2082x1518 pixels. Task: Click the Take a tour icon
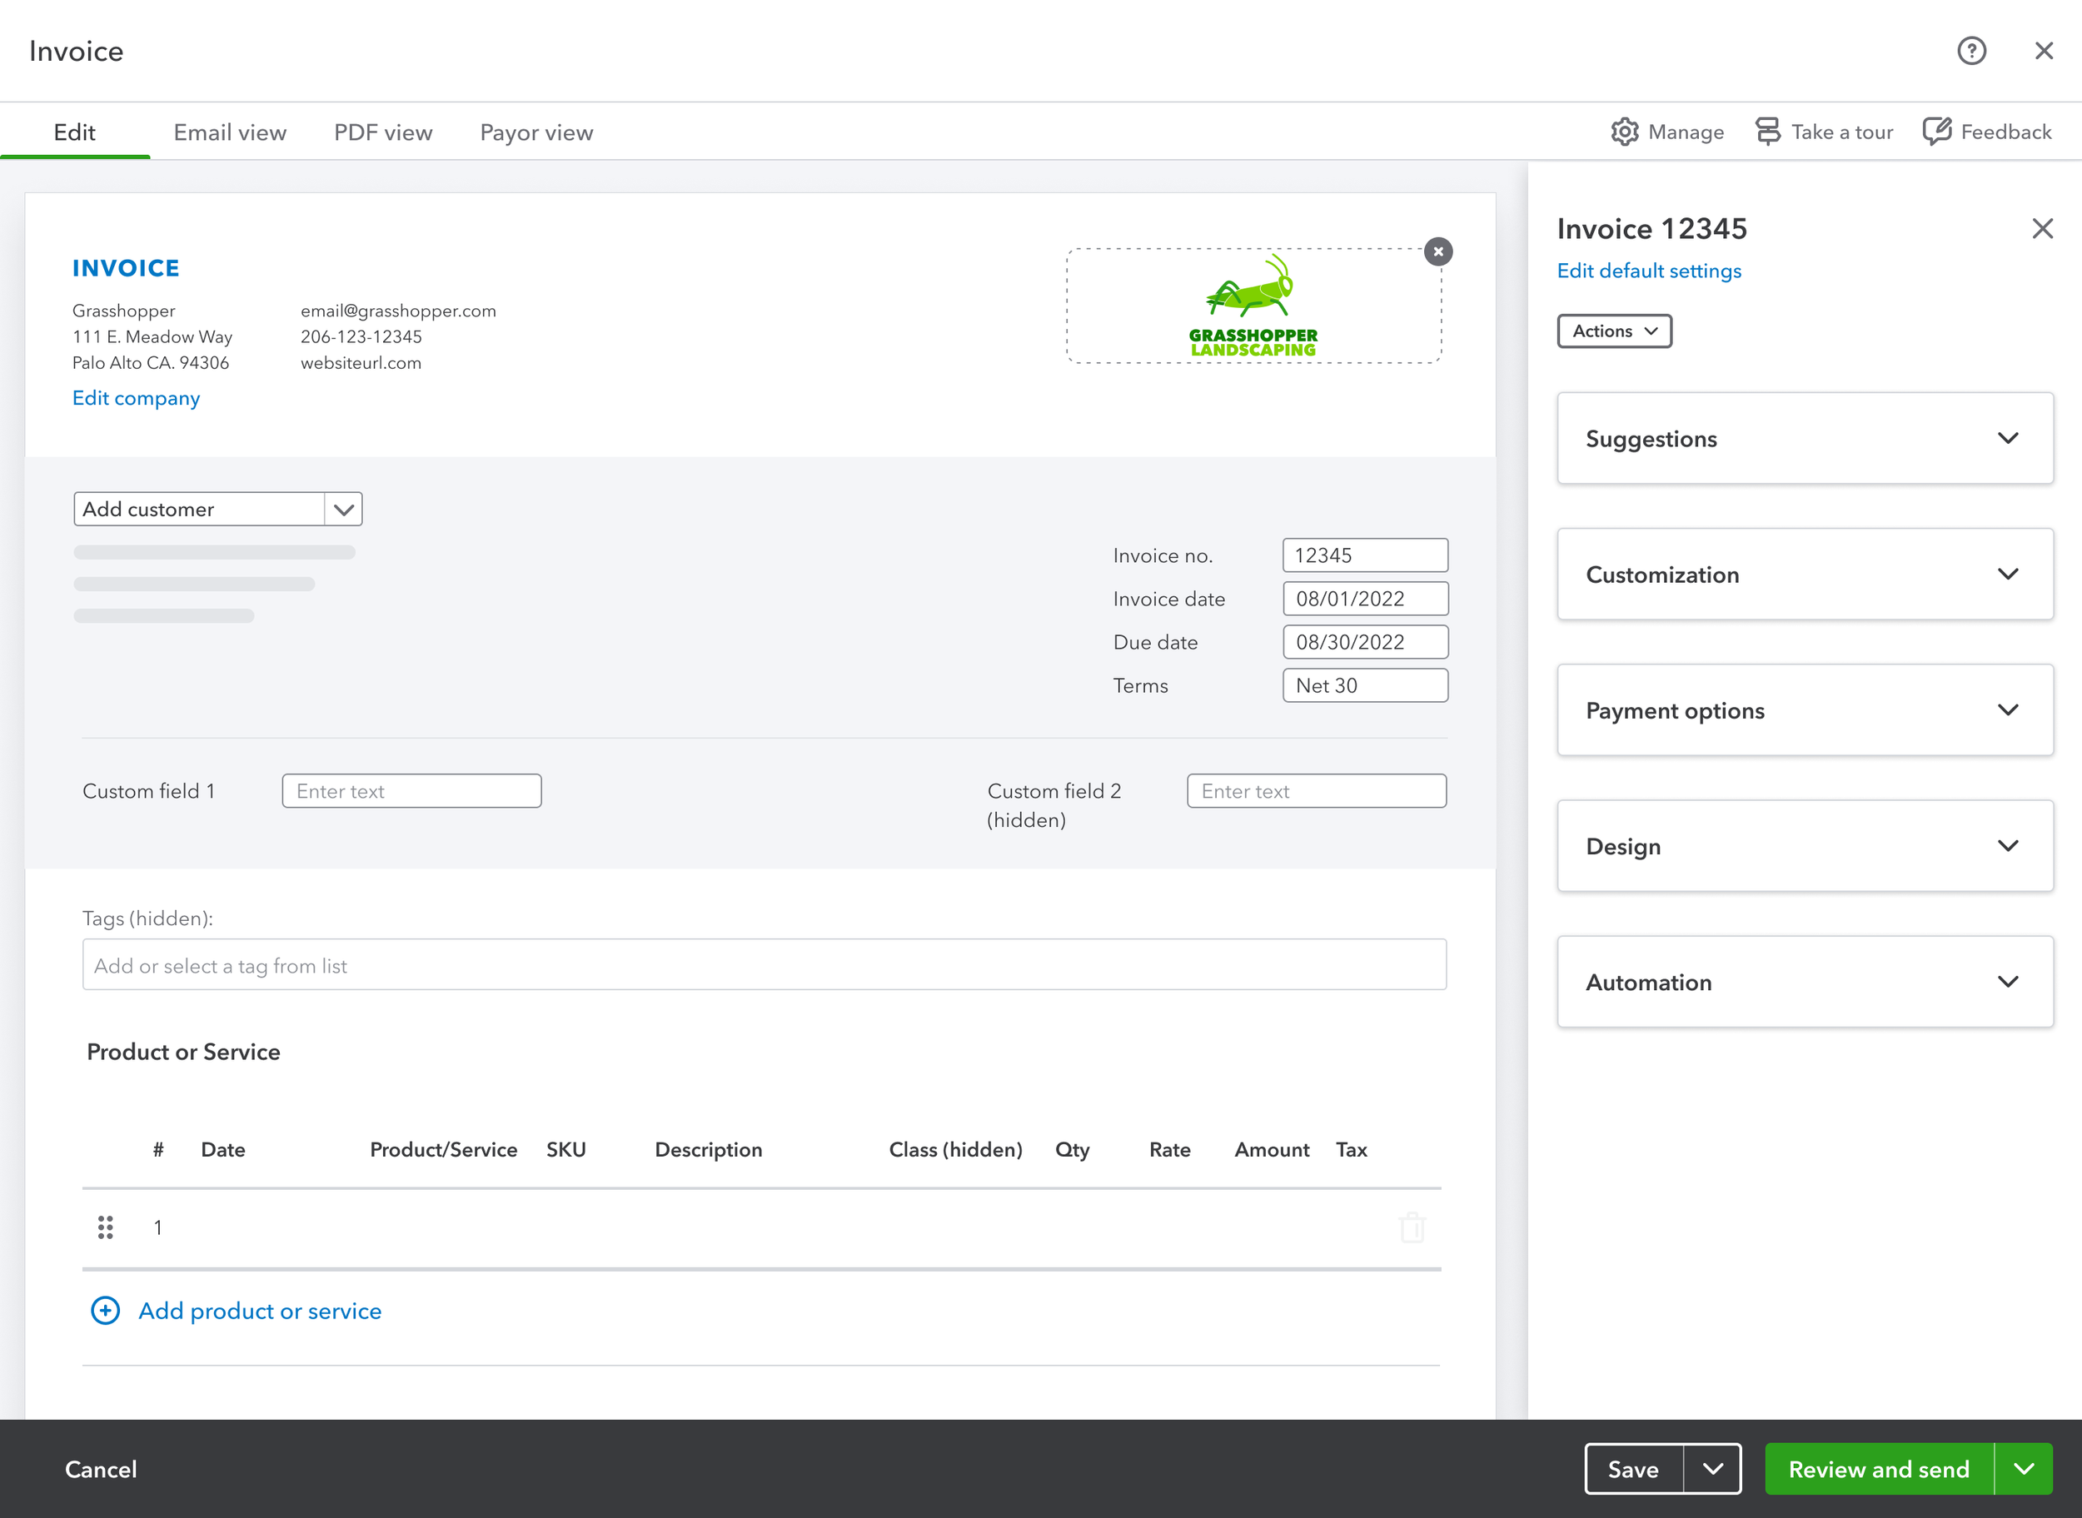coord(1767,132)
